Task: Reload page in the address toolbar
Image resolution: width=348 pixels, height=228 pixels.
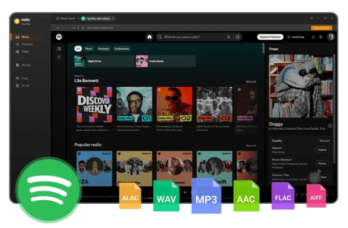Action: point(74,28)
